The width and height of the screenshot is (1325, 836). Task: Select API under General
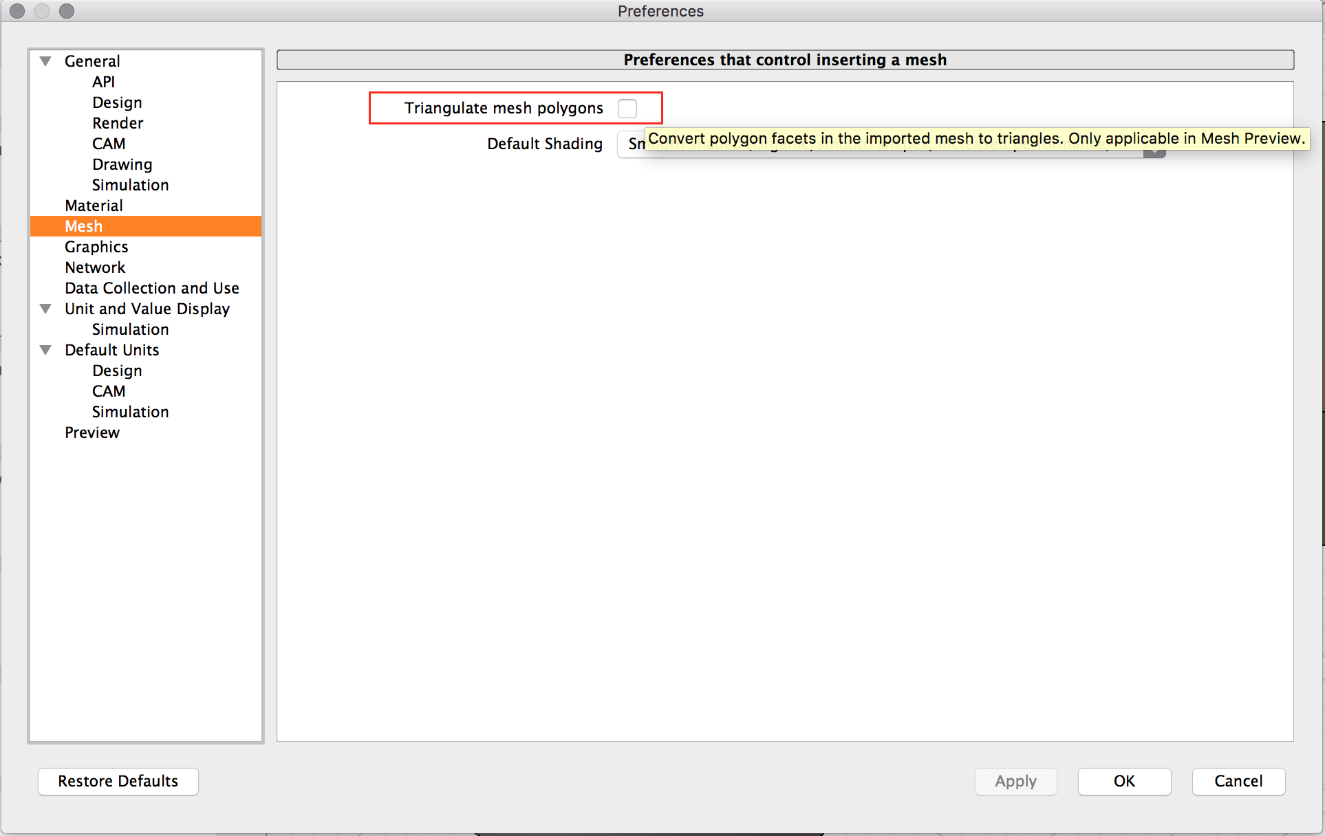pos(103,82)
